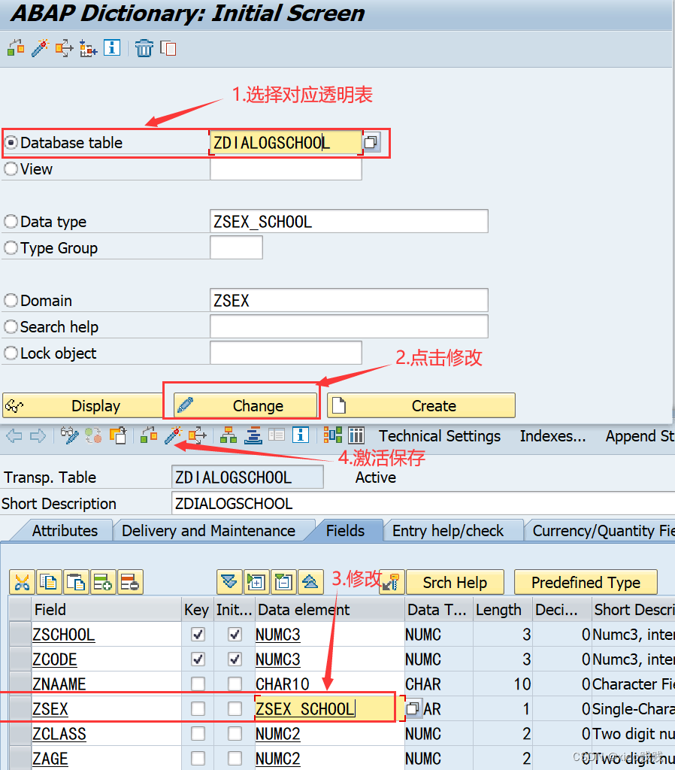Click the blue info icon in the table toolbar
This screenshot has height=770, width=675.
(x=301, y=435)
